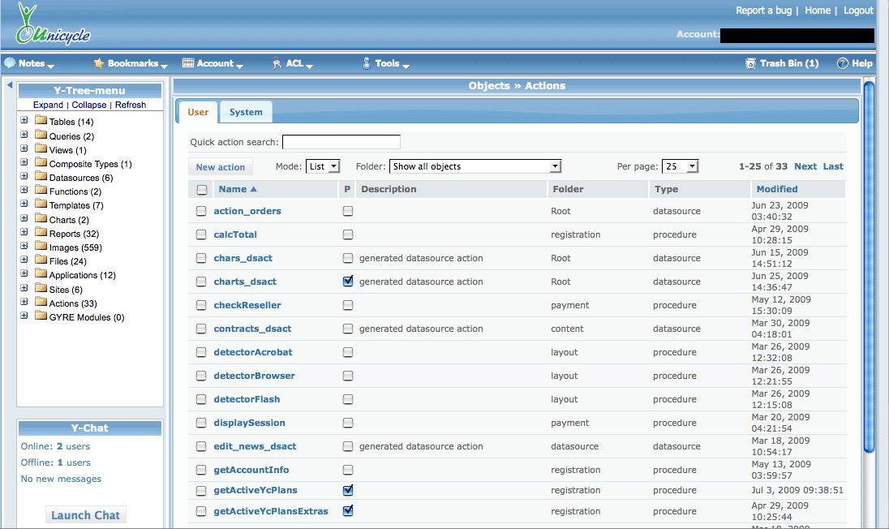The image size is (889, 529).
Task: Click the vertical scrollbar on the right
Action: point(869,268)
